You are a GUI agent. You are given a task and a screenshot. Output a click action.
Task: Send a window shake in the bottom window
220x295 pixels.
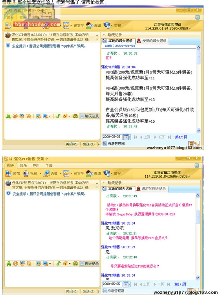point(29,264)
